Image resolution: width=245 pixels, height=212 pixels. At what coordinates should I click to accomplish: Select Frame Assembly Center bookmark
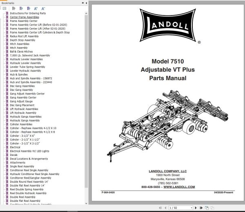pyautogui.click(x=24, y=21)
